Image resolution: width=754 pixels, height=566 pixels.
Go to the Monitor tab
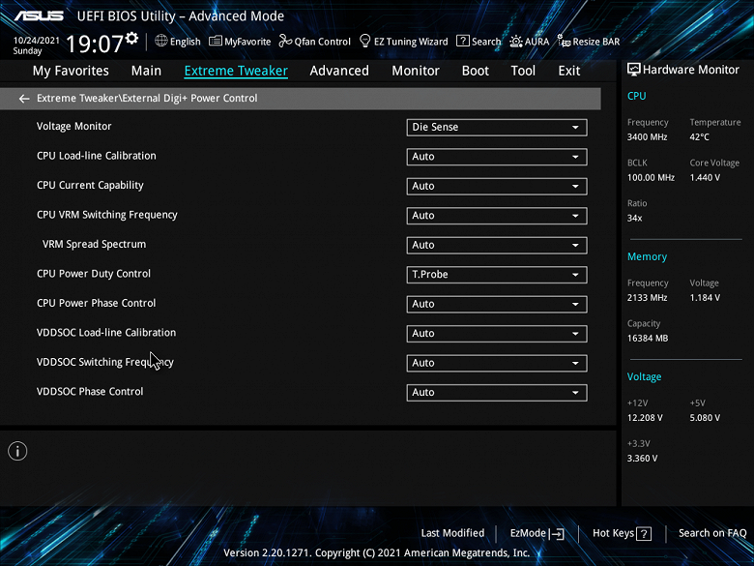[416, 71]
